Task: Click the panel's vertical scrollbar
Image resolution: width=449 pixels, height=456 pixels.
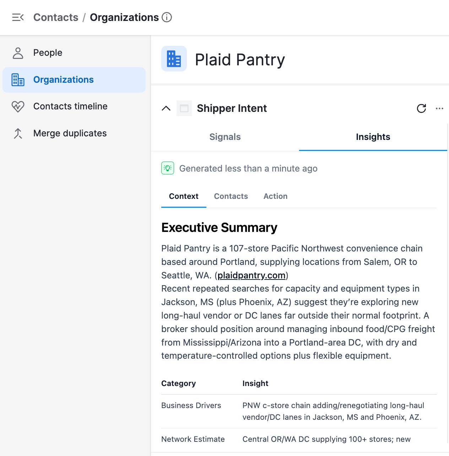Action: click(448, 283)
